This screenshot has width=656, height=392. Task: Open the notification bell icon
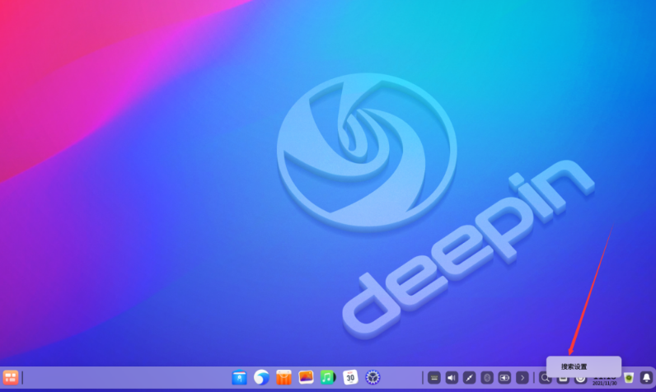[x=646, y=378]
